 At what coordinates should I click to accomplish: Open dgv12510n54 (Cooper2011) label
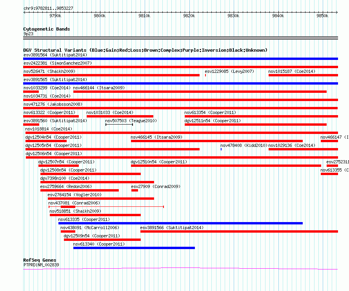pyautogui.click(x=159, y=162)
